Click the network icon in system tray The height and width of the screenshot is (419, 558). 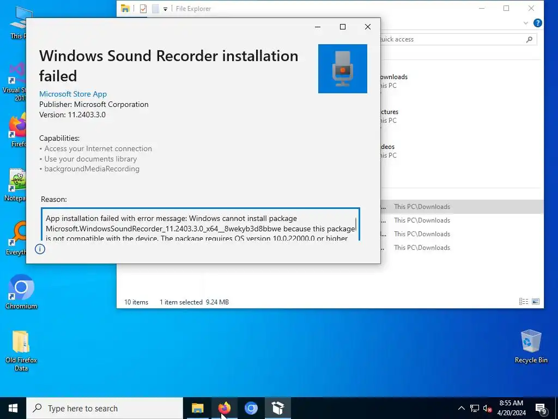[475, 408]
